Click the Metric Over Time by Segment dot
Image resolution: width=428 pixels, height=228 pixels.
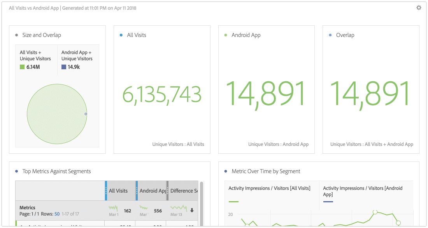tap(226, 171)
